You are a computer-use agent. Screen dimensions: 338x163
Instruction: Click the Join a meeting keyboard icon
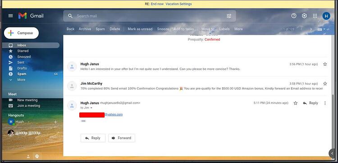[10, 106]
